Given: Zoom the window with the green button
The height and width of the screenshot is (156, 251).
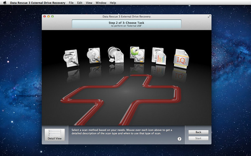Looking at the screenshot, I should (52, 16).
